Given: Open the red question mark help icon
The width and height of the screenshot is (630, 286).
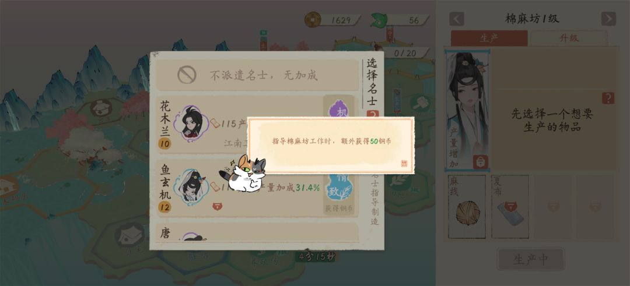Looking at the screenshot, I should 608,98.
